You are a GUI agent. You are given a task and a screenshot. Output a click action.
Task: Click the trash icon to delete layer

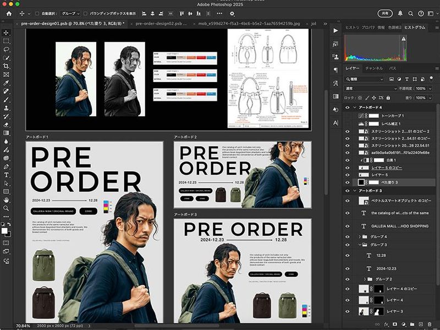pos(429,324)
